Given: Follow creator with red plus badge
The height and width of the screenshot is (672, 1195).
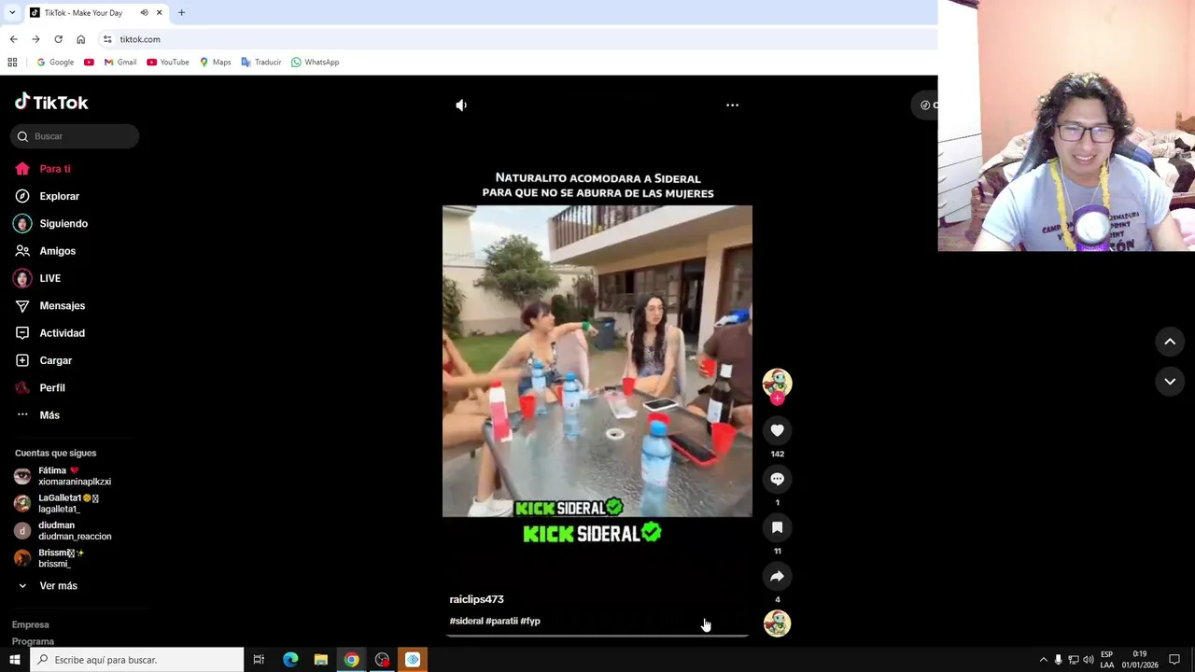Looking at the screenshot, I should 777,399.
